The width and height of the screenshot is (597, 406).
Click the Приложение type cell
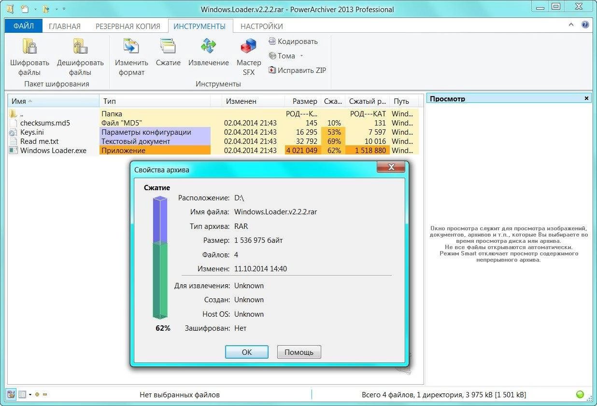tap(155, 151)
